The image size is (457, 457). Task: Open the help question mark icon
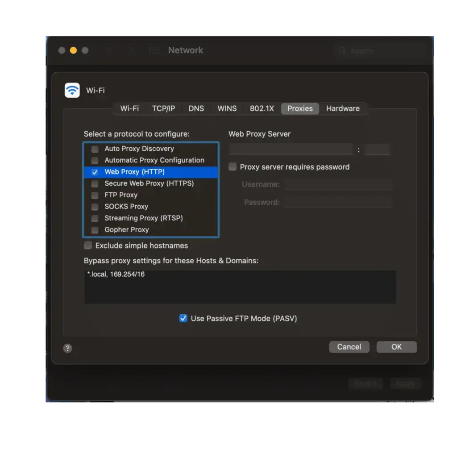click(x=67, y=348)
